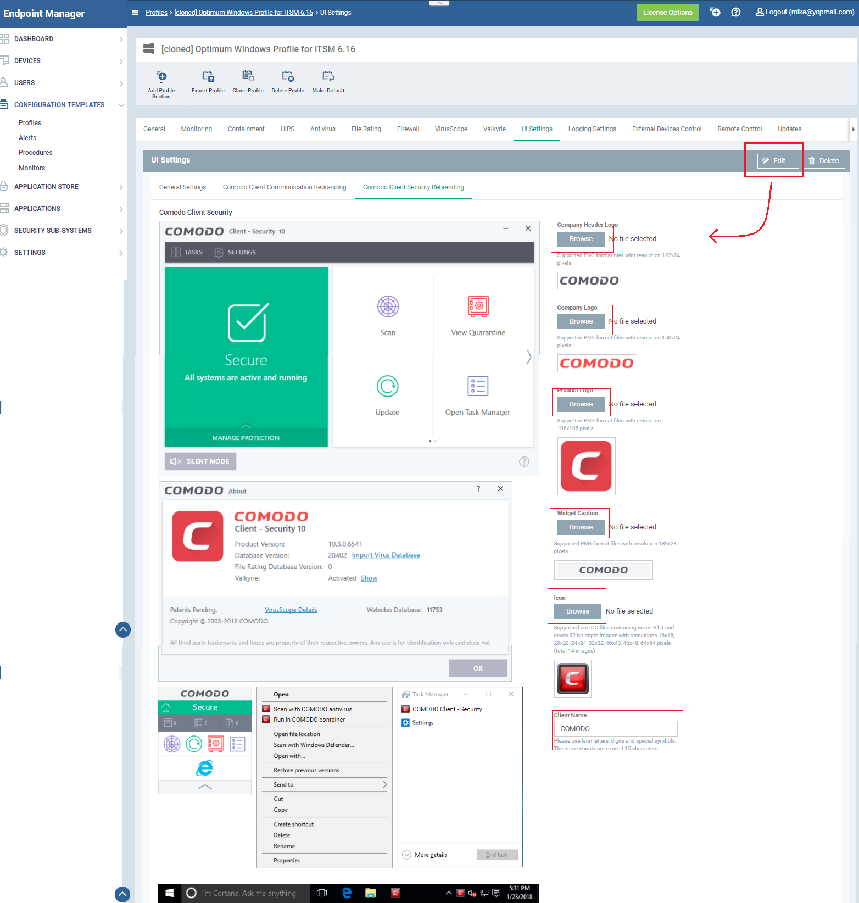Toggle the hamburger menu icon in header
The height and width of the screenshot is (903, 859).
tap(135, 13)
